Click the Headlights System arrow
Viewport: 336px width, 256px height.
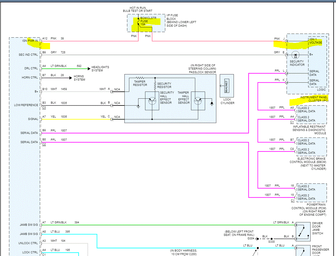(89, 69)
